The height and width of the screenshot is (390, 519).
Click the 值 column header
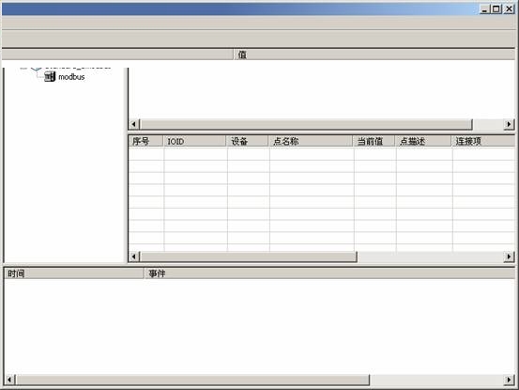[374, 55]
